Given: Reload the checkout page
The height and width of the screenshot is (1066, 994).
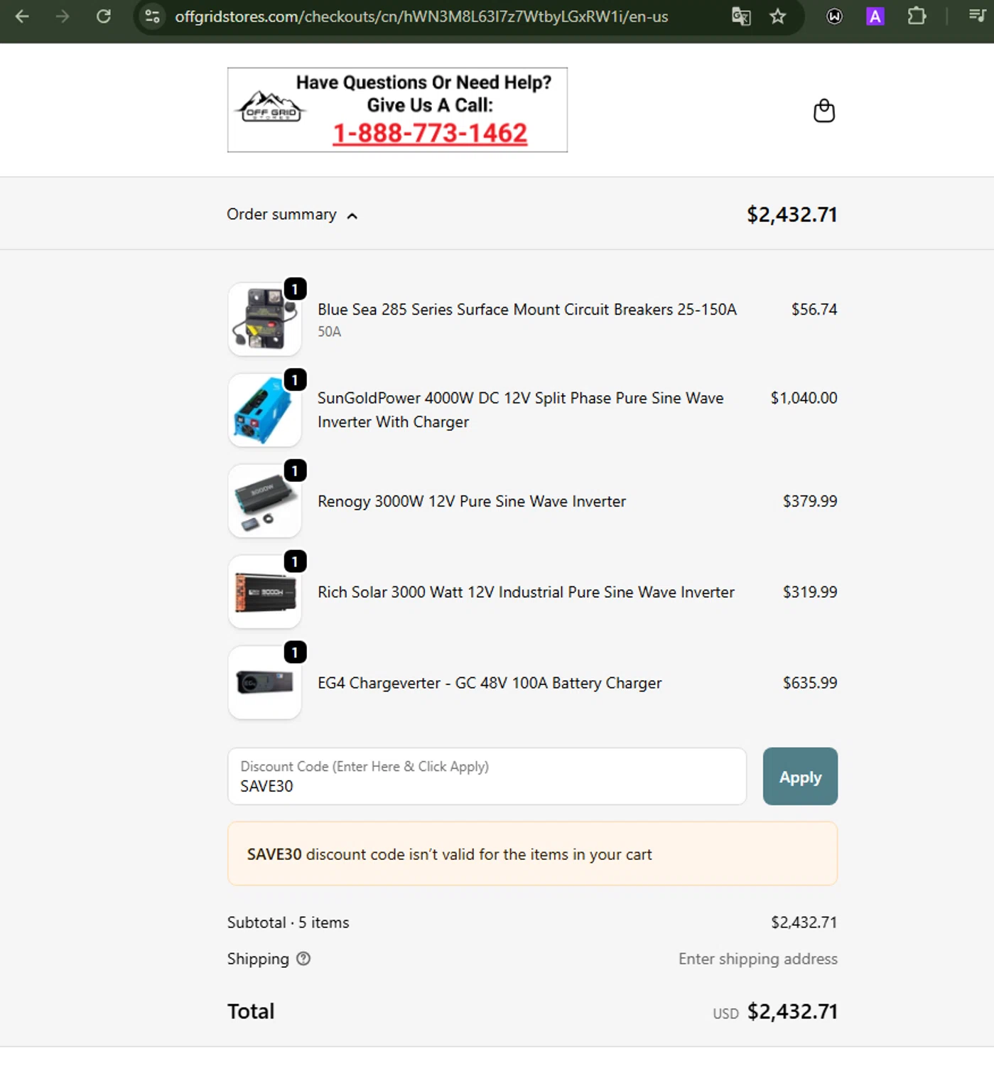Looking at the screenshot, I should coord(104,16).
